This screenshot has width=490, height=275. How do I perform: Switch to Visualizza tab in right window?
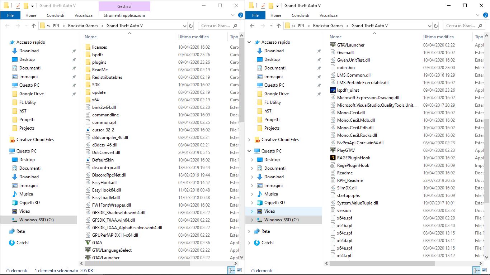329,15
